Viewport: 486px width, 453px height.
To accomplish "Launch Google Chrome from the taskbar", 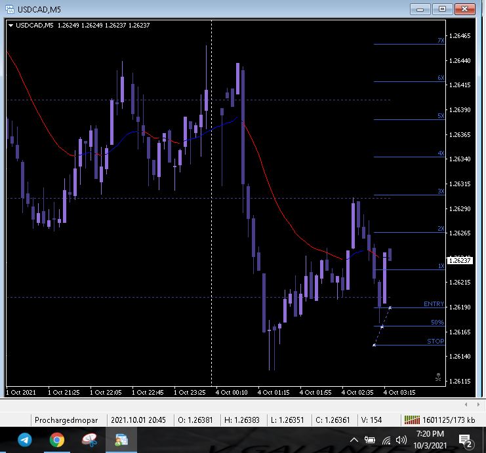I will point(56,440).
